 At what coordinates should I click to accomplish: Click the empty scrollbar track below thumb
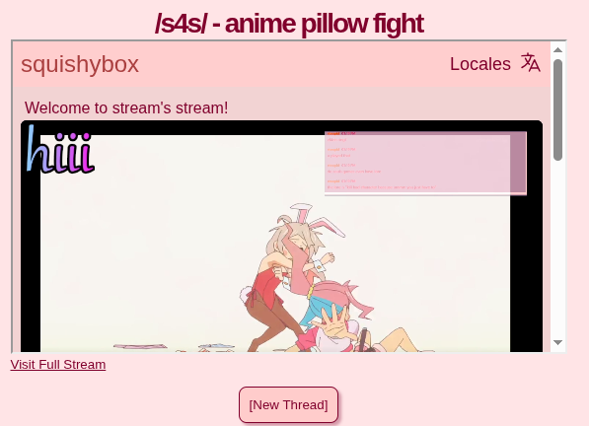557,248
